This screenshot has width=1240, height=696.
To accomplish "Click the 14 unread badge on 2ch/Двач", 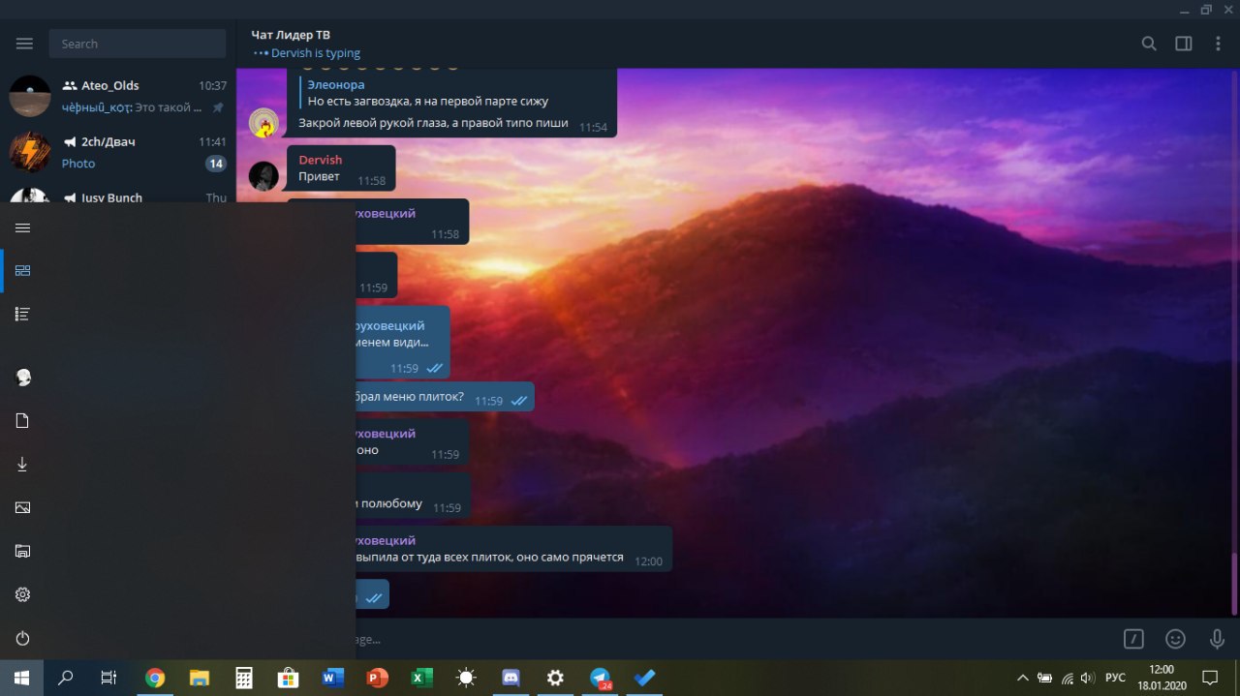I will click(x=215, y=164).
